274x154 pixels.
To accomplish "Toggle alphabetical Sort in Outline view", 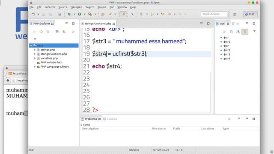I will [x=238, y=32].
